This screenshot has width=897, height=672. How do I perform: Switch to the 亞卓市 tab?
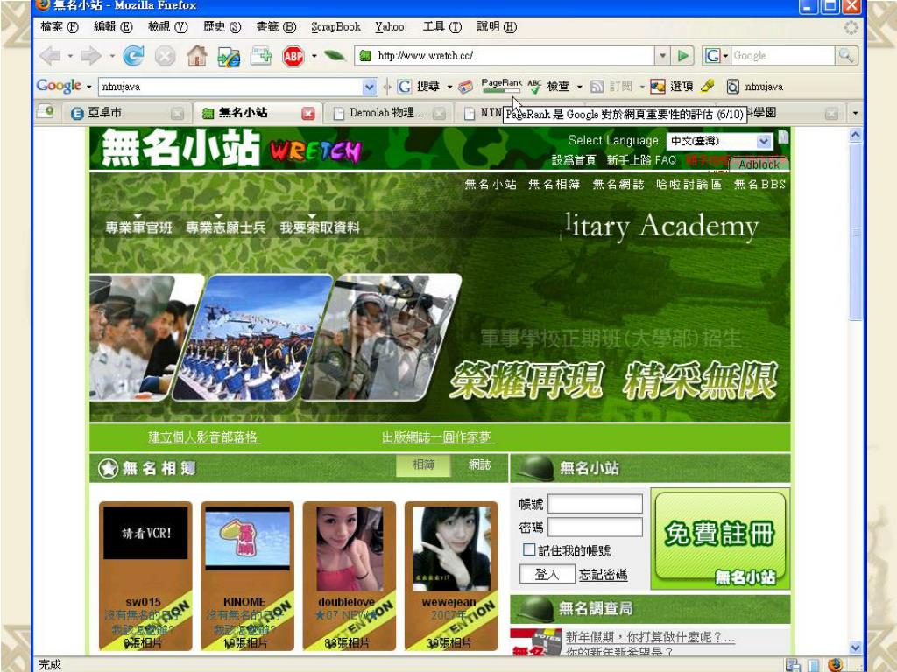point(127,113)
